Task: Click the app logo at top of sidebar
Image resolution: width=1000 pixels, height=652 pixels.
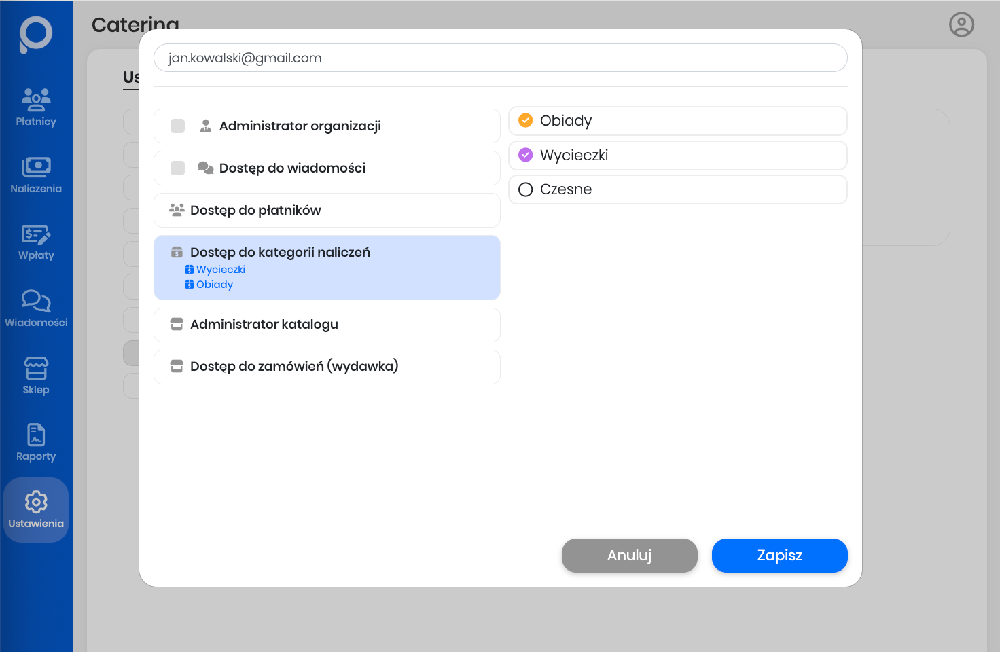Action: pos(35,34)
